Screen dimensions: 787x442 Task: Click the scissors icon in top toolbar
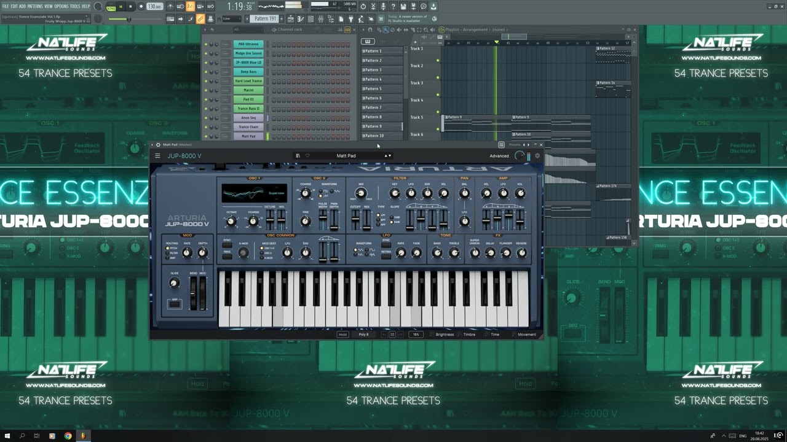[x=373, y=7]
